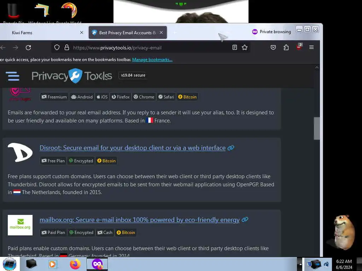The height and width of the screenshot is (271, 362).
Task: Open mailbox.org Secure e-mail heading link
Action: (x=139, y=220)
